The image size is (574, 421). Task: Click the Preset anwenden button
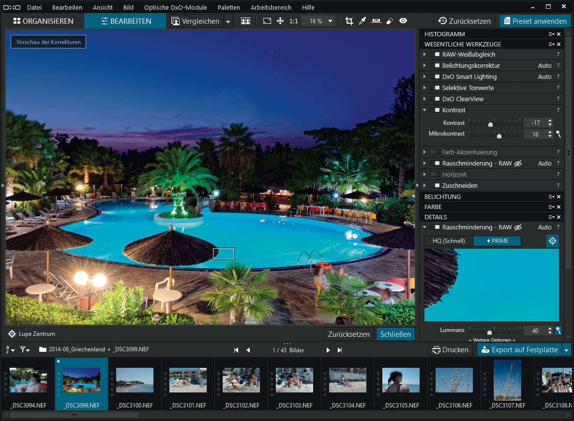[x=534, y=21]
